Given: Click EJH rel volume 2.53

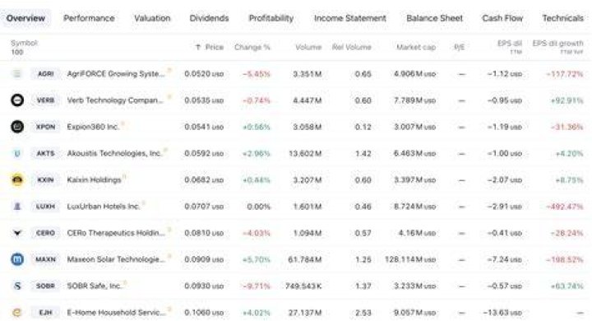Looking at the screenshot, I should coord(363,313).
